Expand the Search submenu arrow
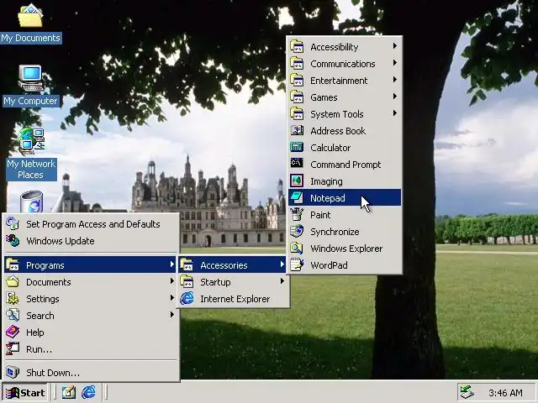The image size is (538, 403). [x=171, y=315]
